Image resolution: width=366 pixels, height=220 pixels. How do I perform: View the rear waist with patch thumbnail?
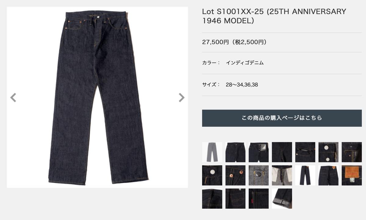click(x=328, y=175)
